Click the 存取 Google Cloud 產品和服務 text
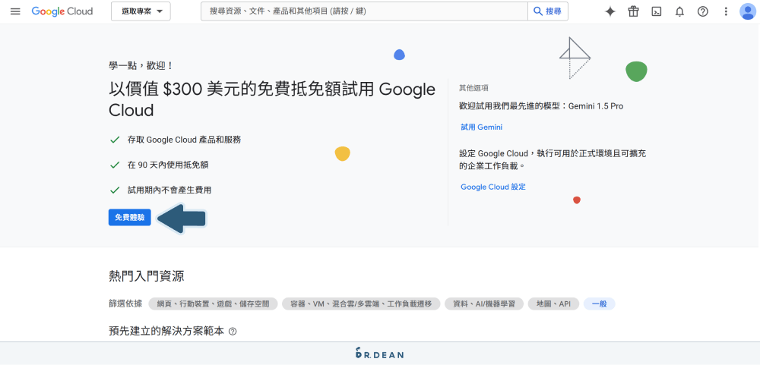 (x=184, y=140)
